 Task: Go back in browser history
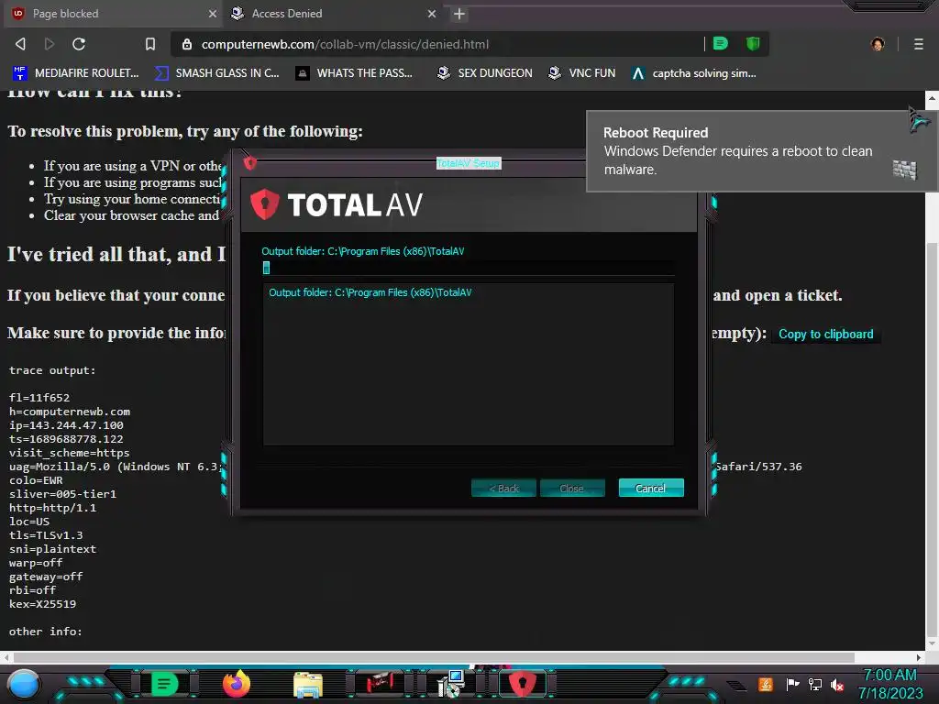pyautogui.click(x=20, y=44)
